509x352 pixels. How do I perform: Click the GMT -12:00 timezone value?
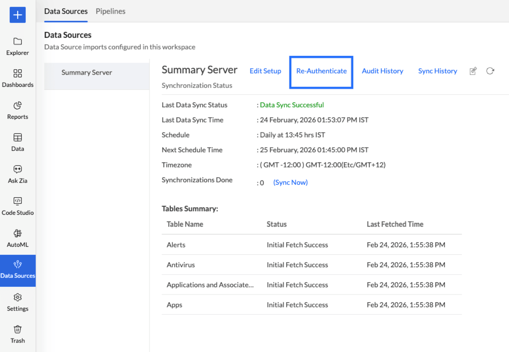point(323,165)
